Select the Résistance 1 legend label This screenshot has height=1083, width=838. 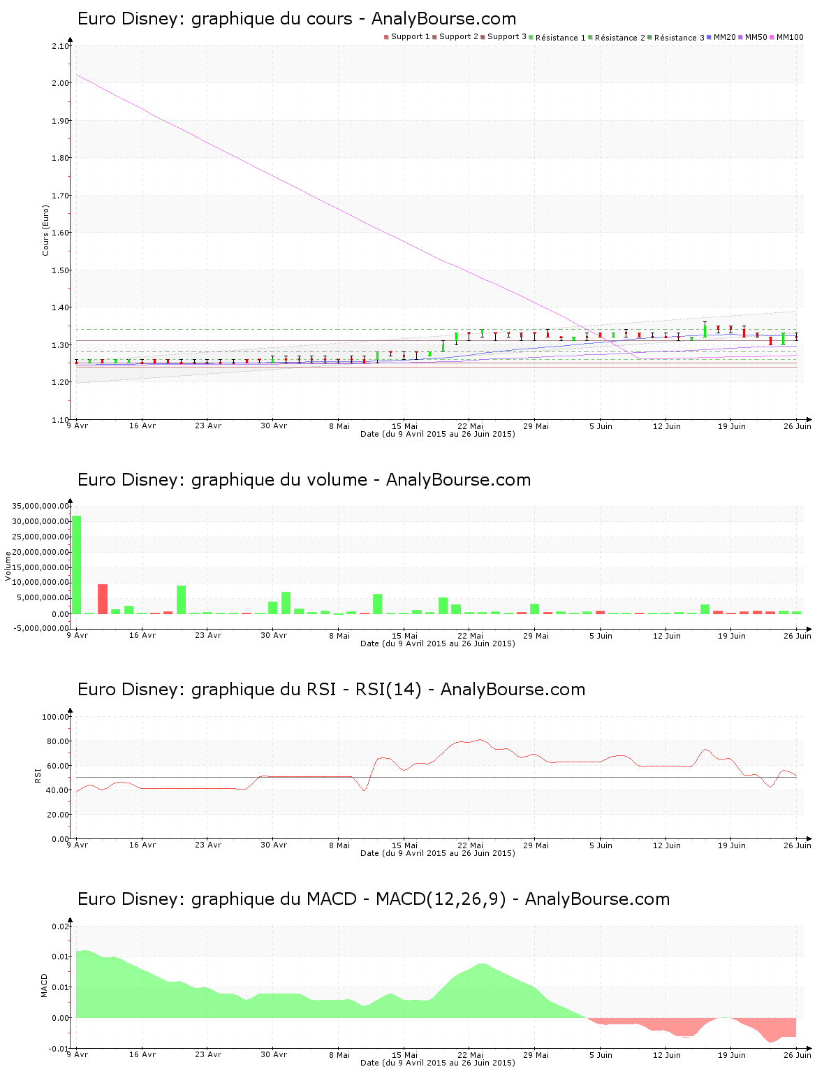point(561,38)
